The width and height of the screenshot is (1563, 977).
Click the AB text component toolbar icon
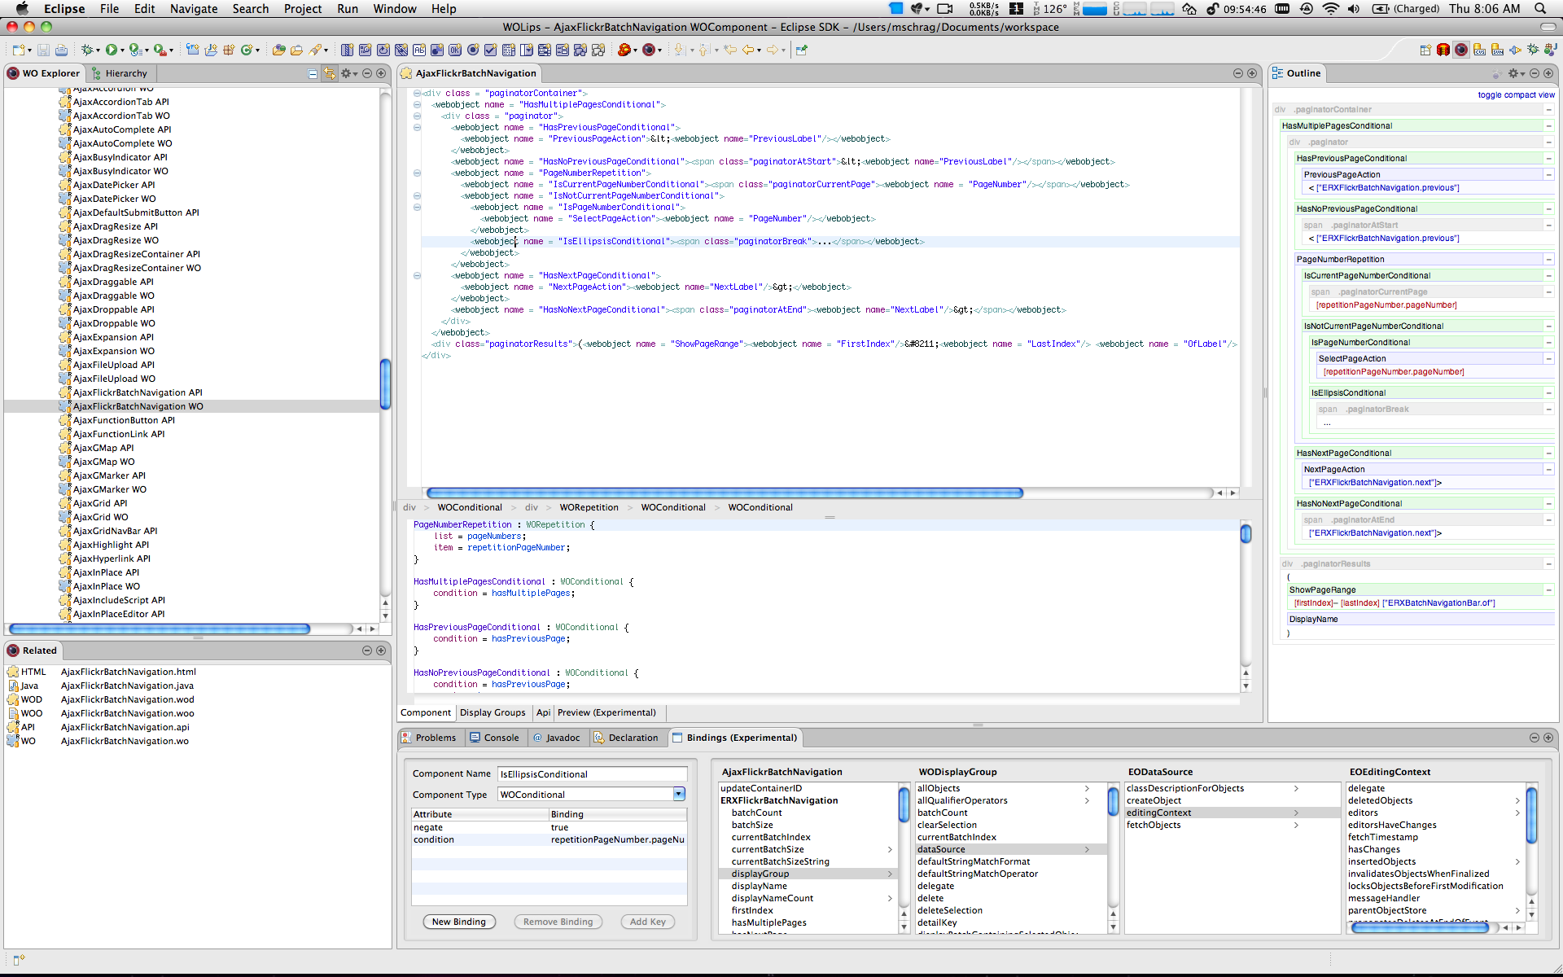coord(418,50)
